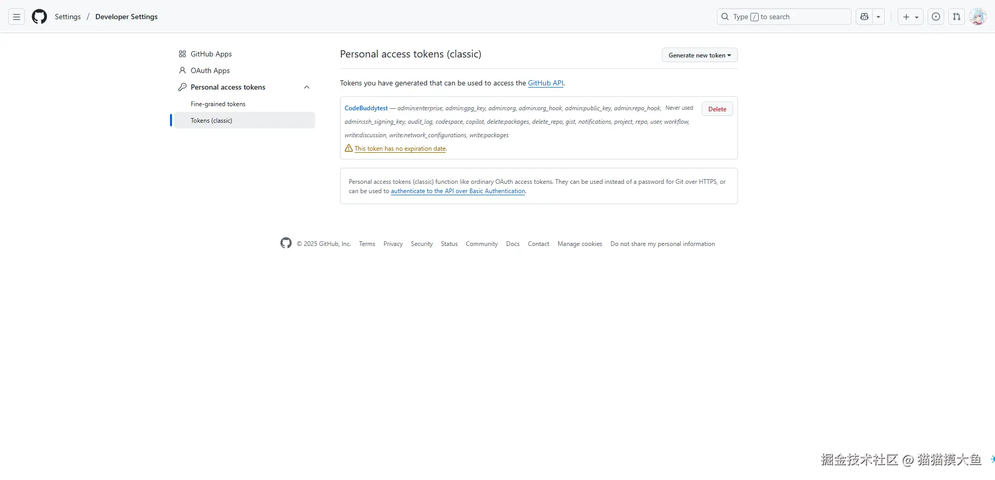Open OAuth Apps in the sidebar
995x480 pixels.
(210, 70)
